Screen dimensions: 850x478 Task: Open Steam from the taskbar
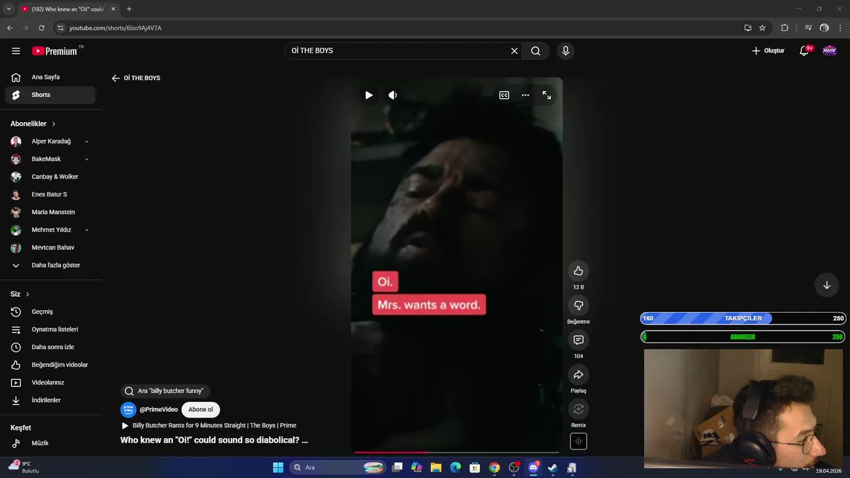click(552, 467)
